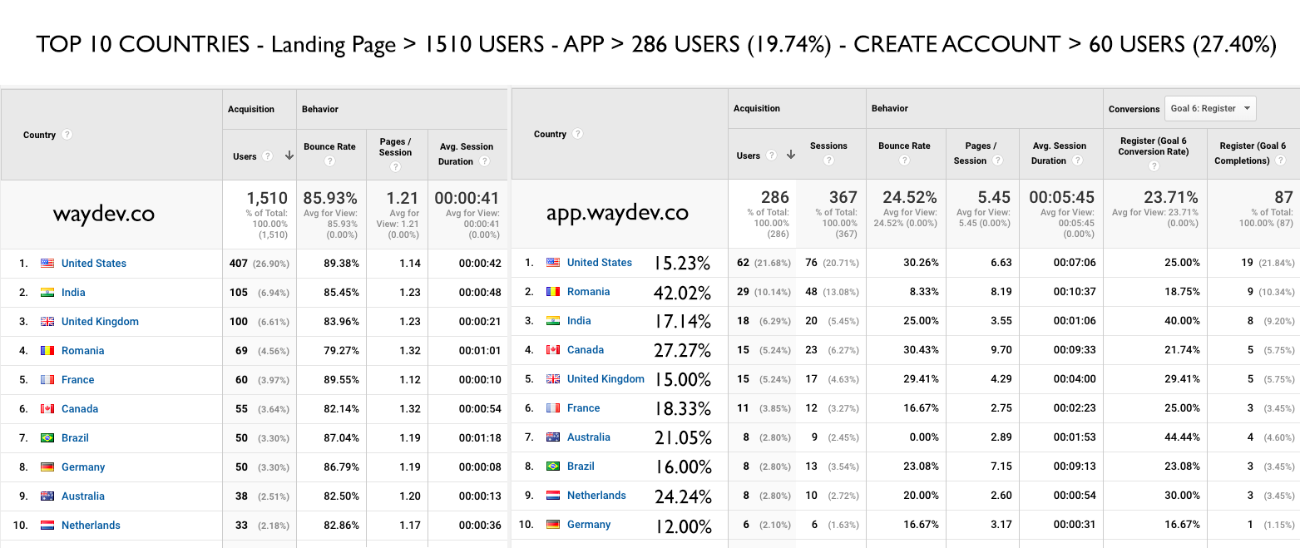Screen dimensions: 1300x548
Task: Select the 27.27% Canada percentage
Action: pyautogui.click(x=683, y=352)
